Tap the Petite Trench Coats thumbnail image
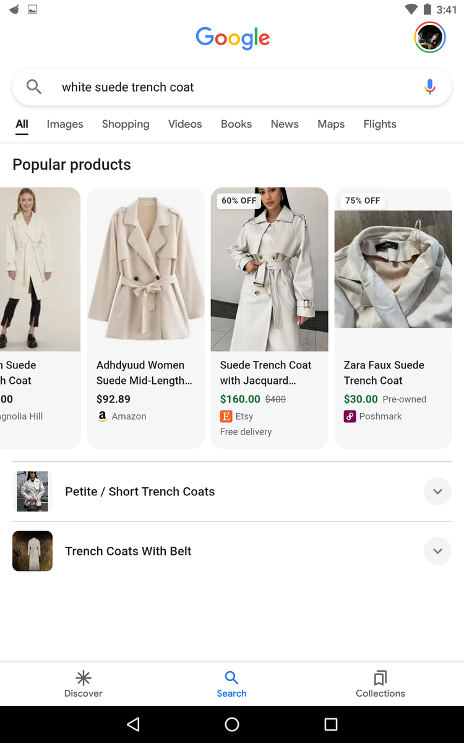 [32, 492]
